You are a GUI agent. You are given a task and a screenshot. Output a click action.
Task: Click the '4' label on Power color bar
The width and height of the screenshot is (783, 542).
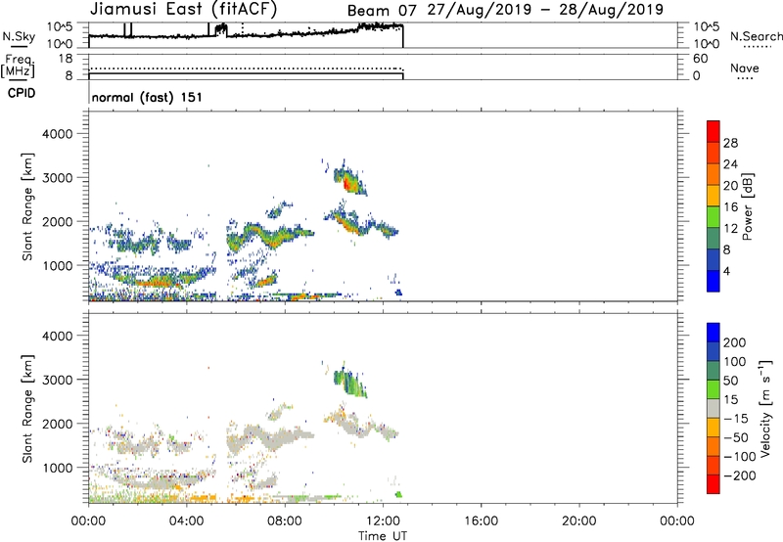[x=726, y=271]
